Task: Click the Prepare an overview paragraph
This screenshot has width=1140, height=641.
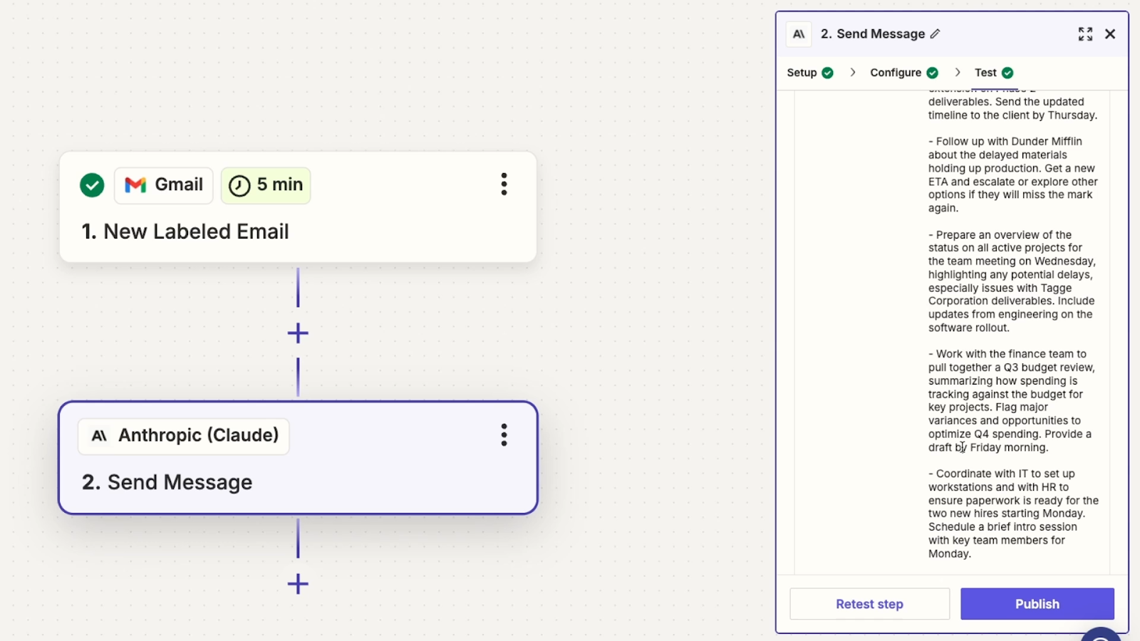Action: (1013, 281)
